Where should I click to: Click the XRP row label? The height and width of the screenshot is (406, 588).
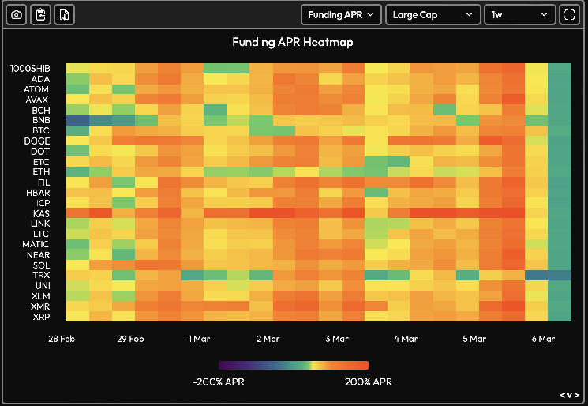point(41,317)
